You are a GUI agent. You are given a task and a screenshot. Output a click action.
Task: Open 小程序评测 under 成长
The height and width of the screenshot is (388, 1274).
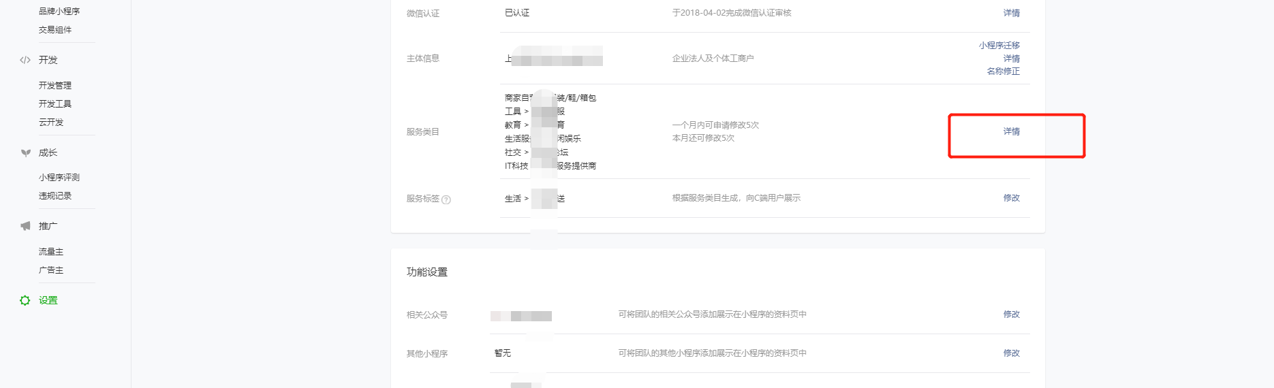59,178
